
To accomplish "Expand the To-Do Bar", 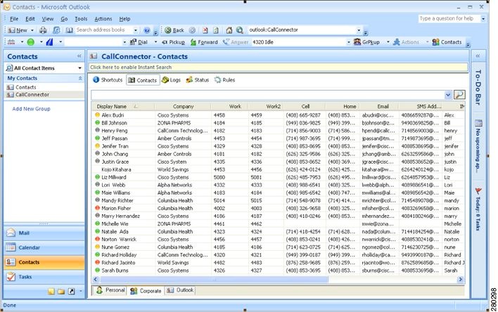I will point(478,55).
